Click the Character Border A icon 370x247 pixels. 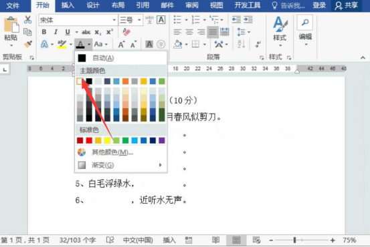[x=161, y=20]
